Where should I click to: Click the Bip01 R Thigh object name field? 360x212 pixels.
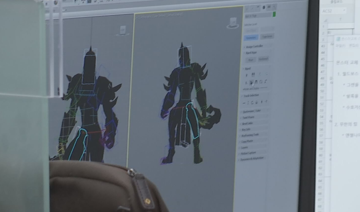258,16
